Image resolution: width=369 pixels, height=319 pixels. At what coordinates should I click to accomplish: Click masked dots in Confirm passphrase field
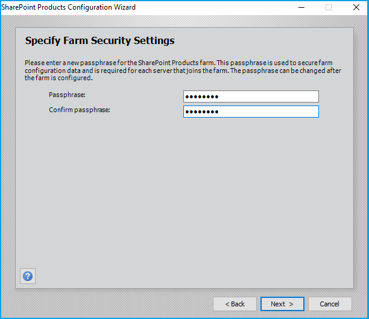(201, 112)
